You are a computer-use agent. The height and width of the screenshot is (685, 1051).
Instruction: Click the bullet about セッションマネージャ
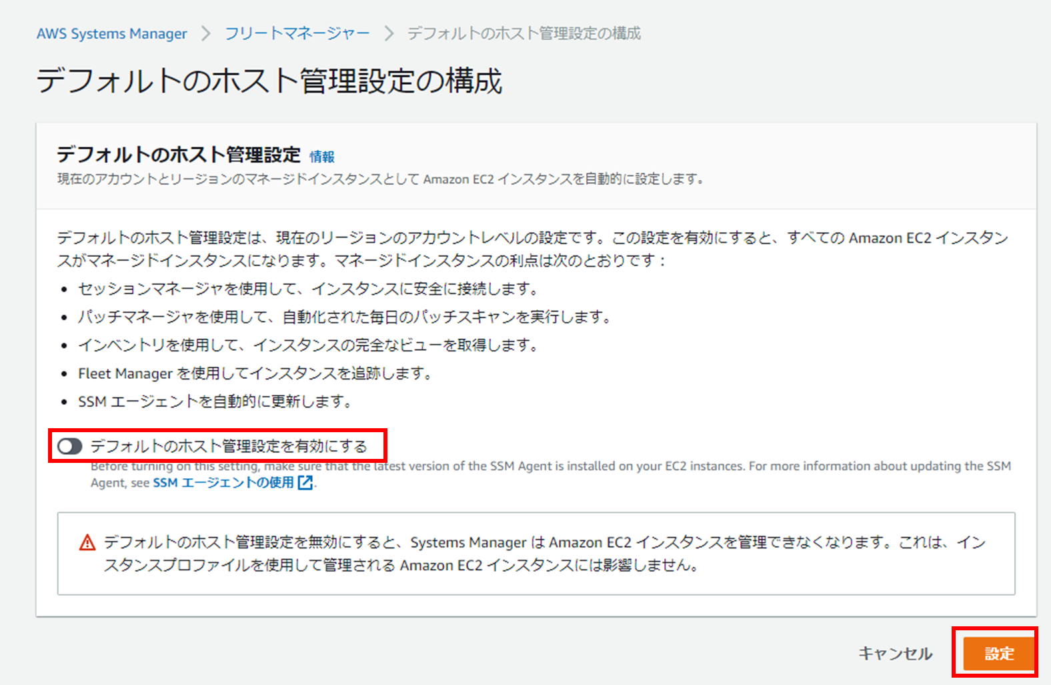pyautogui.click(x=308, y=289)
